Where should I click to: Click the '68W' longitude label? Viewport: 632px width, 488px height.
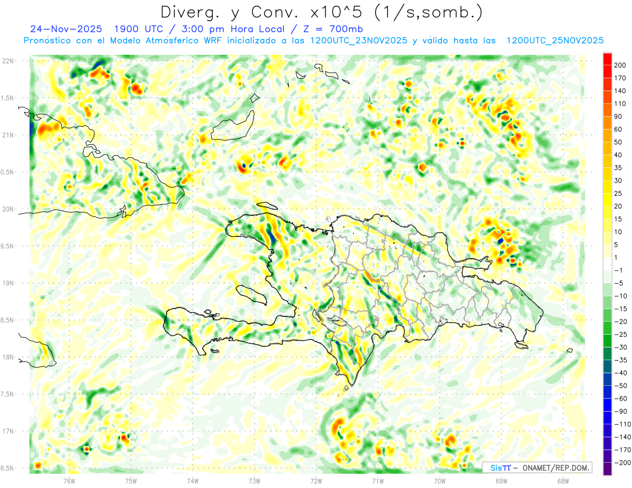(x=563, y=480)
